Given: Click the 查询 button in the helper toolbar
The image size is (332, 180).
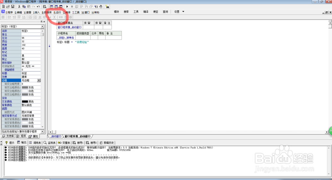Looking at the screenshot, I should (x=165, y=12).
